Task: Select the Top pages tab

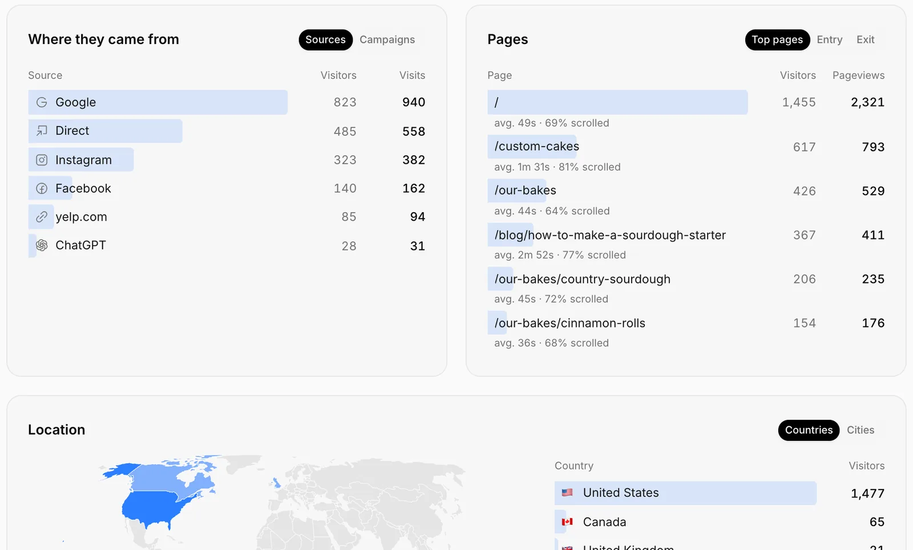Action: (777, 39)
